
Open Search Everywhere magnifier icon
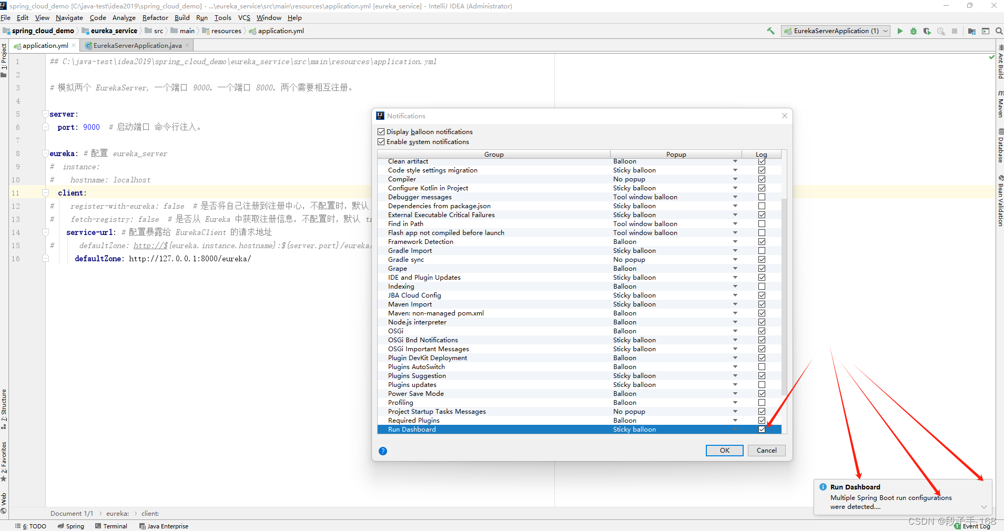(x=999, y=31)
